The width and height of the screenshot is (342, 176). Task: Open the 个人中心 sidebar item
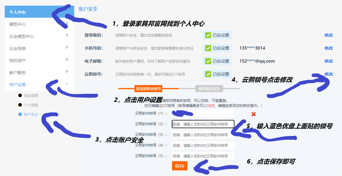coord(39,12)
